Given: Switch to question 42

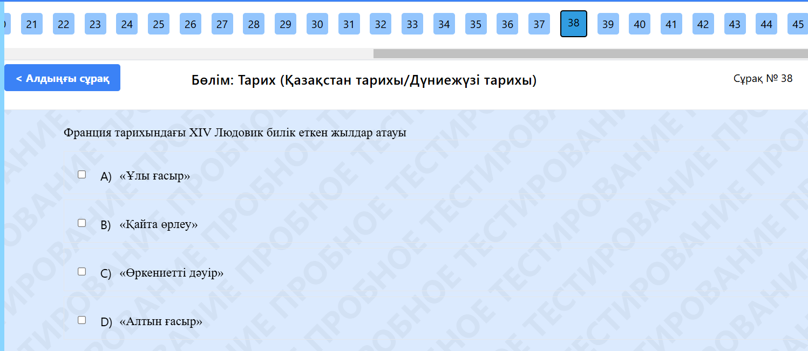Looking at the screenshot, I should [x=703, y=24].
